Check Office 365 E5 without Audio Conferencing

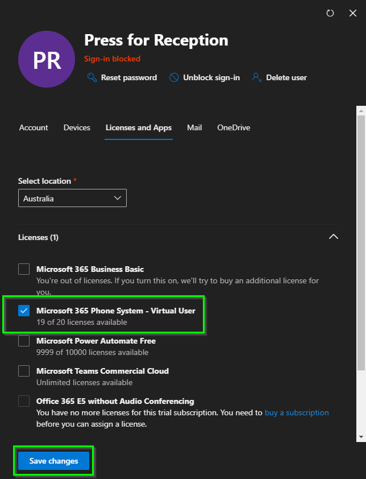click(24, 401)
